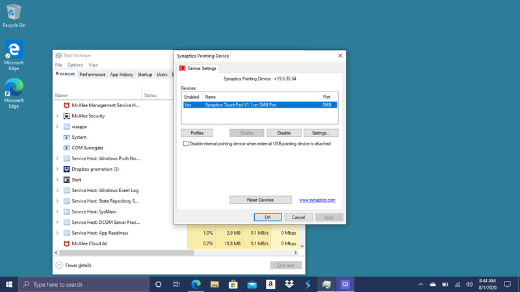Screen dimensions: 520x292
Task: Confirm the dialog with OK
Action: [268, 217]
